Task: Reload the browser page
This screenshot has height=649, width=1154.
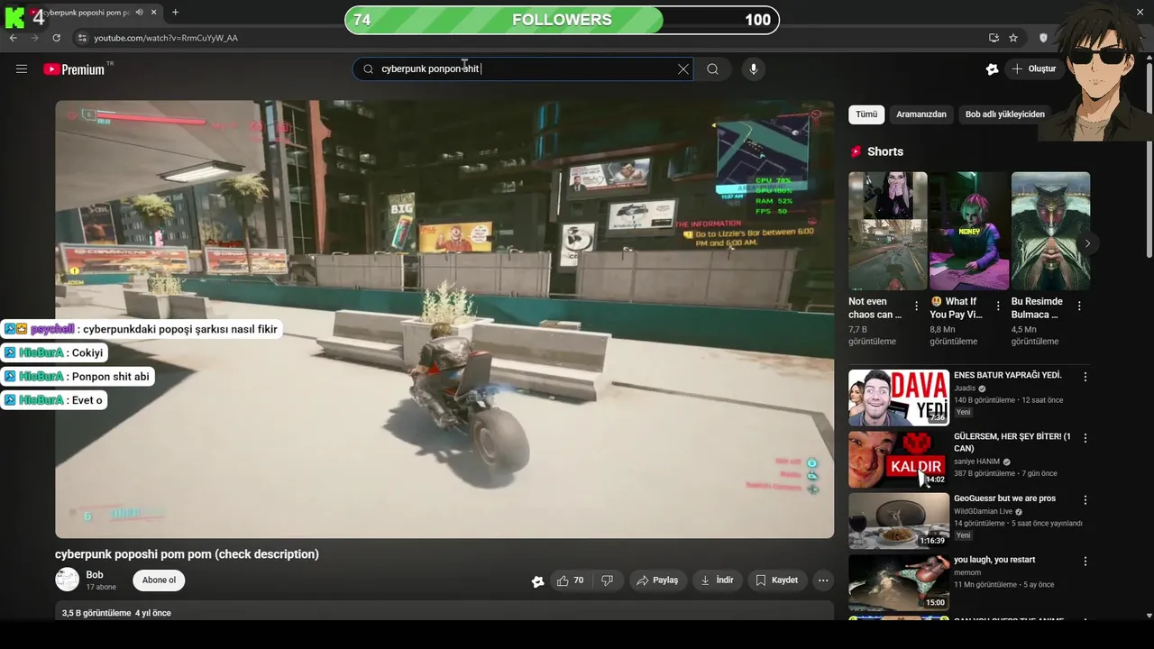Action: (x=56, y=38)
